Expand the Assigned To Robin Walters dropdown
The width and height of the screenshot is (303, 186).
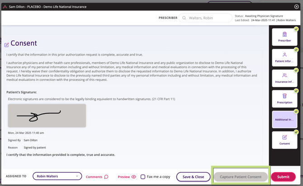pos(57,176)
